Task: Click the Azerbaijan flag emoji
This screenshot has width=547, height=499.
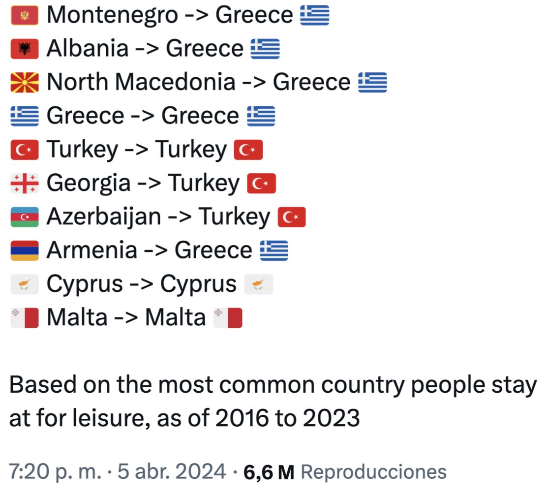Action: (x=24, y=217)
